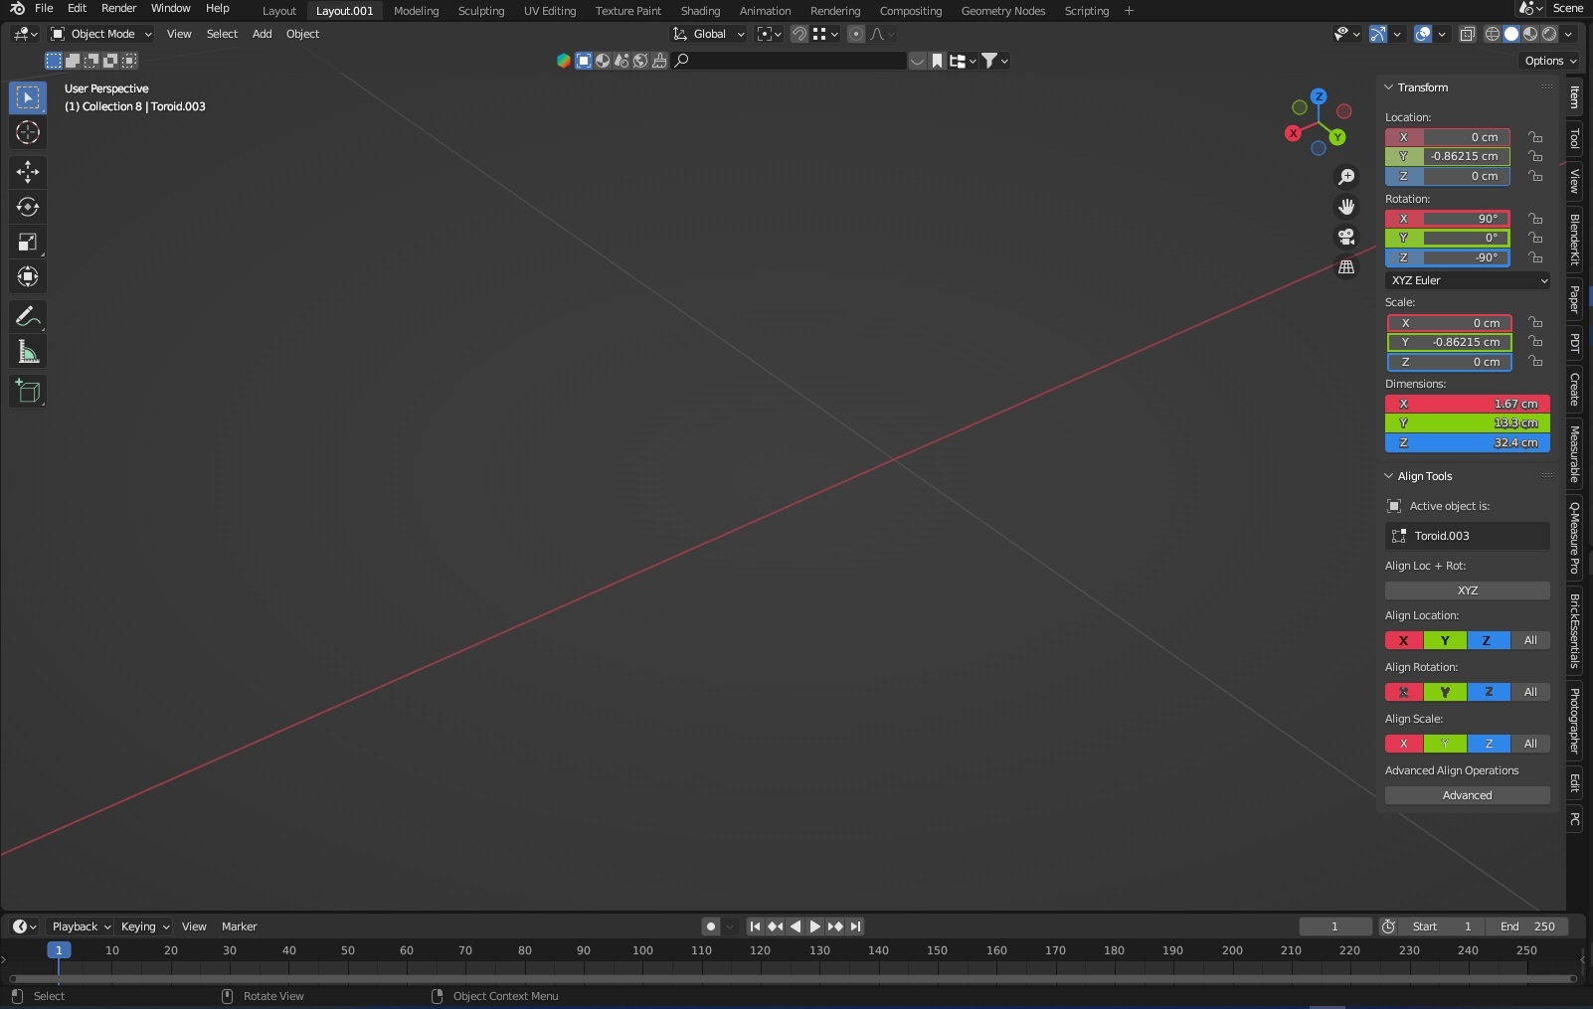Play the animation forward
This screenshot has height=1009, width=1593.
click(815, 926)
